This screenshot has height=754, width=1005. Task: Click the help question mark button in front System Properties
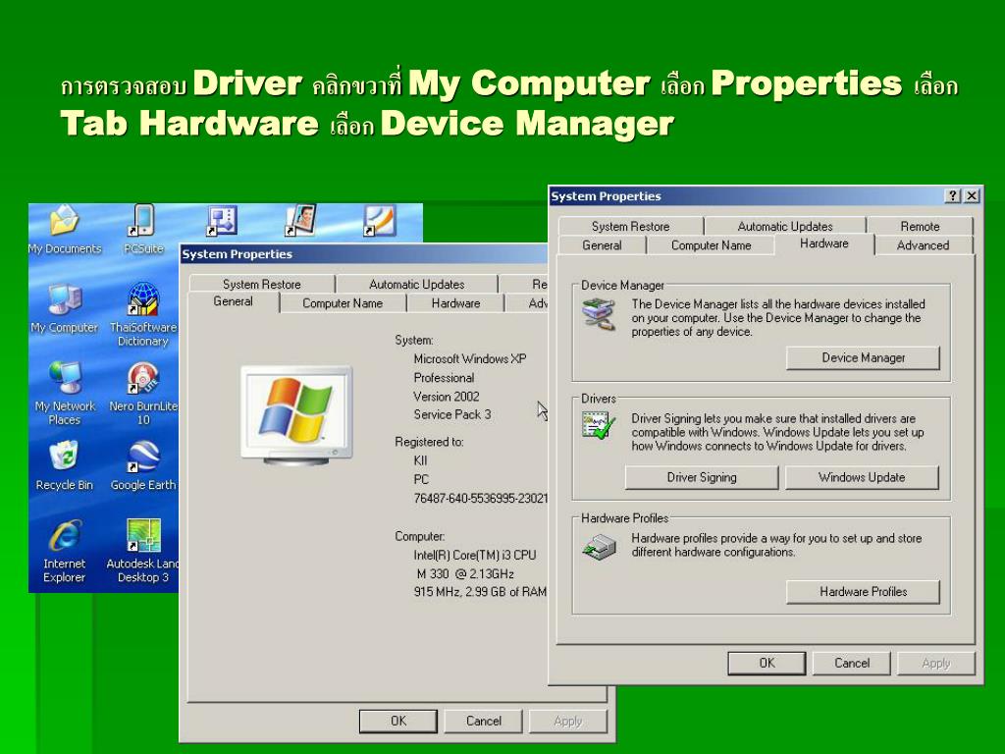(x=953, y=196)
